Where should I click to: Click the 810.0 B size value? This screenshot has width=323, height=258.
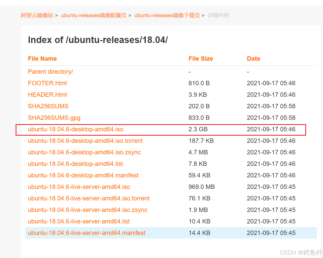pyautogui.click(x=199, y=83)
